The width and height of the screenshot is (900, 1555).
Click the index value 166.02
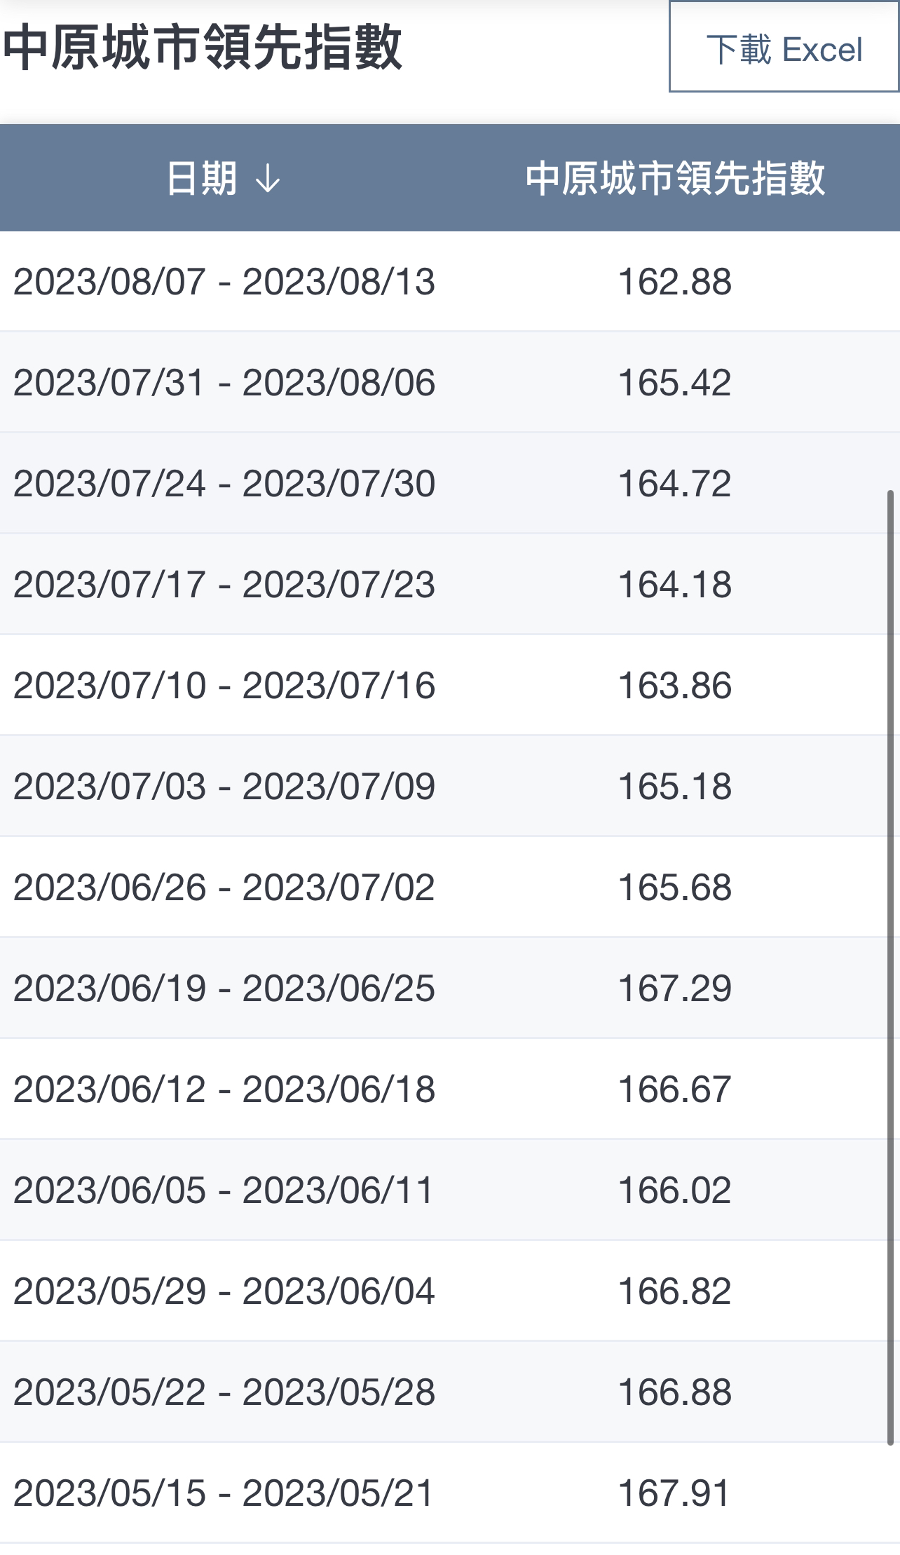(x=674, y=1190)
